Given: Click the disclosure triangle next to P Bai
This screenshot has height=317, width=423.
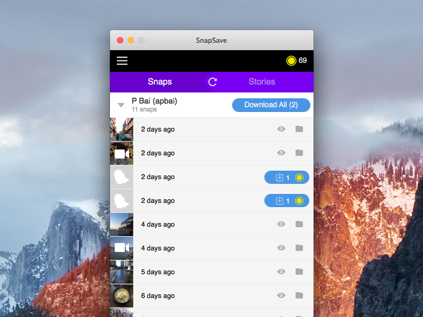Looking at the screenshot, I should (121, 105).
